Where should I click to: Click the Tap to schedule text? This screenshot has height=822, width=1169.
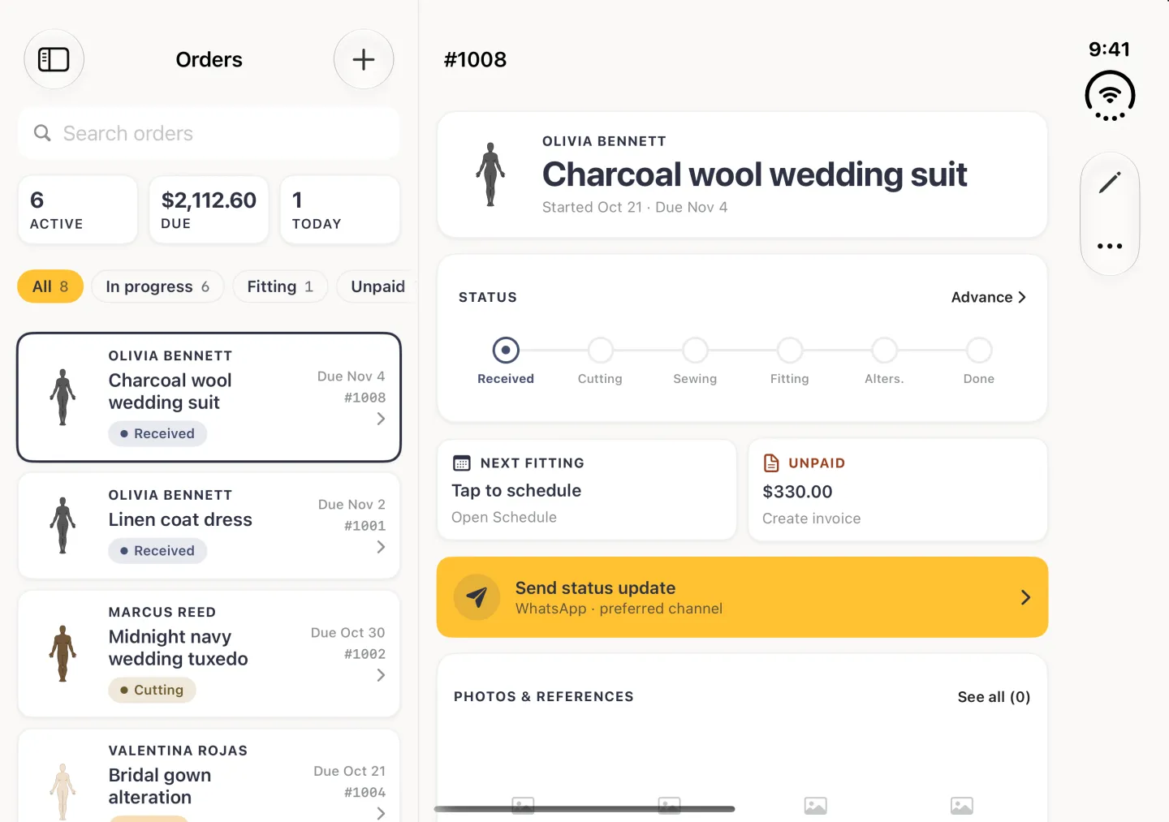(x=516, y=490)
